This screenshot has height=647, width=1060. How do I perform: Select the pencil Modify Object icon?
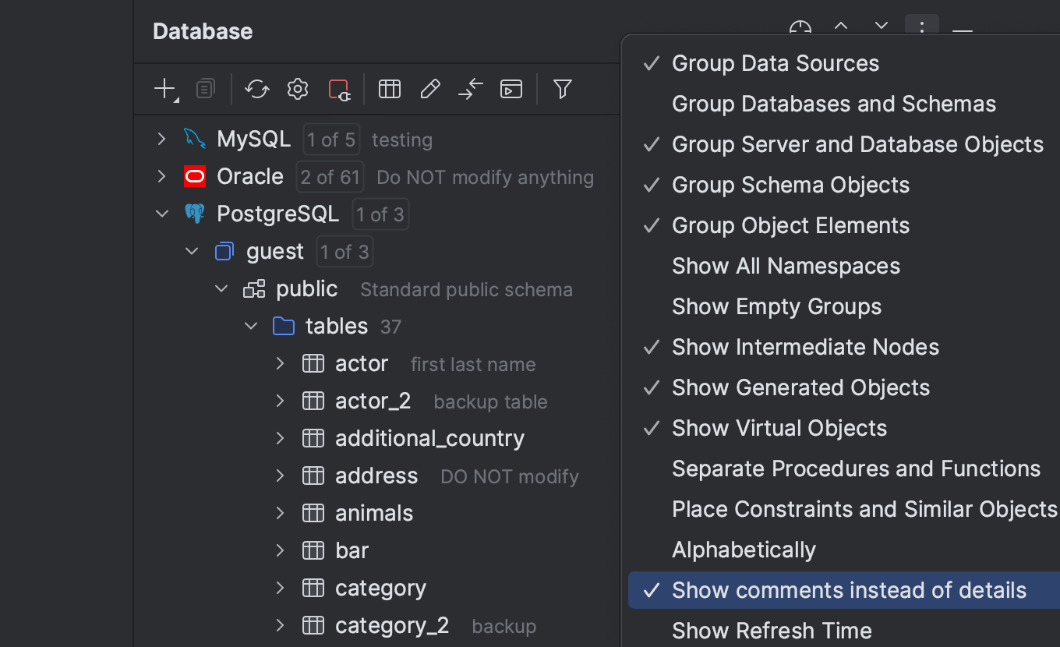(429, 89)
